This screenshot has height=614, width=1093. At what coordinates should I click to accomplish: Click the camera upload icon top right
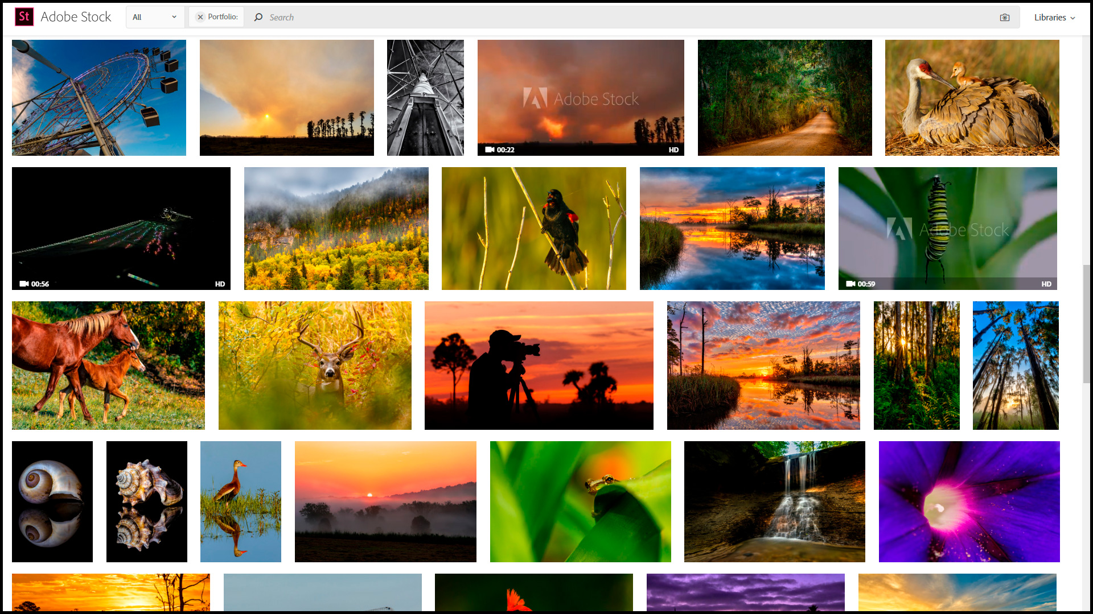pos(1005,16)
